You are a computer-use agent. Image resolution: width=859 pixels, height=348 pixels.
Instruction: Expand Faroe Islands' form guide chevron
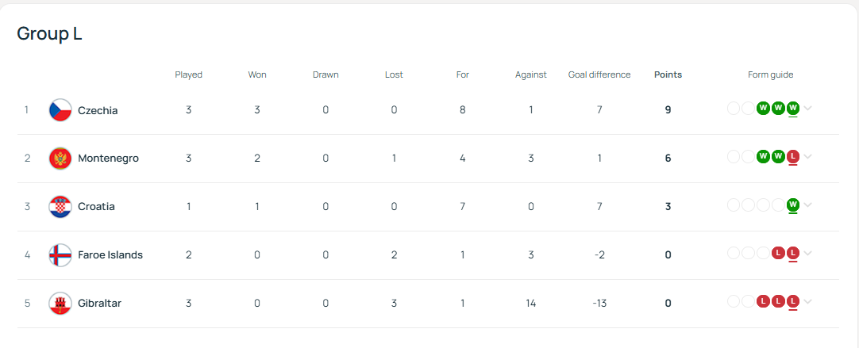[x=808, y=254]
